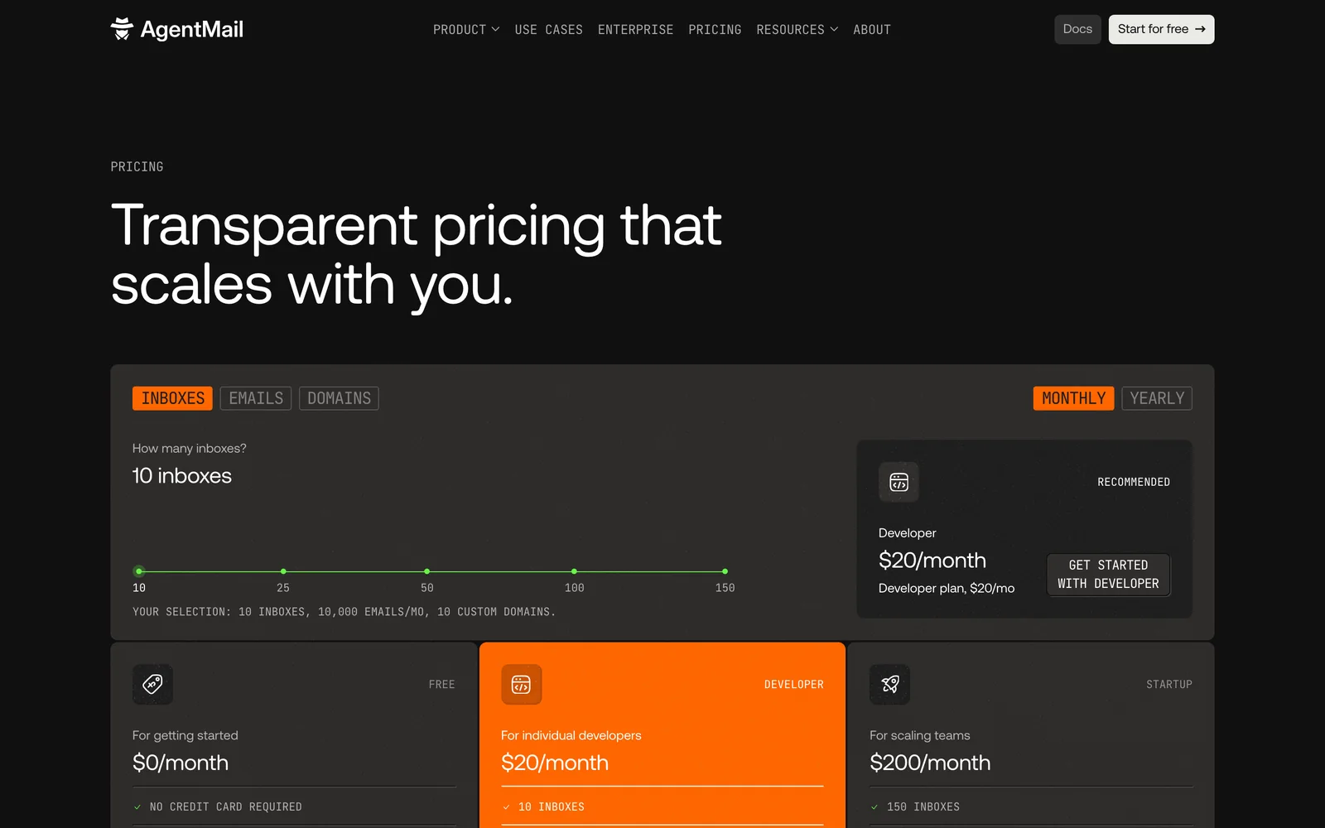Click "For individual developers" text
This screenshot has width=1325, height=828.
(x=571, y=735)
